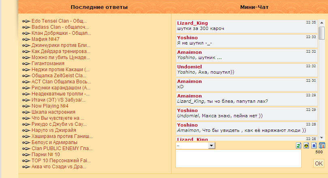This screenshot has width=328, height=178.
Task: Click the 'Мини-Чат' header
Action: point(254,7)
